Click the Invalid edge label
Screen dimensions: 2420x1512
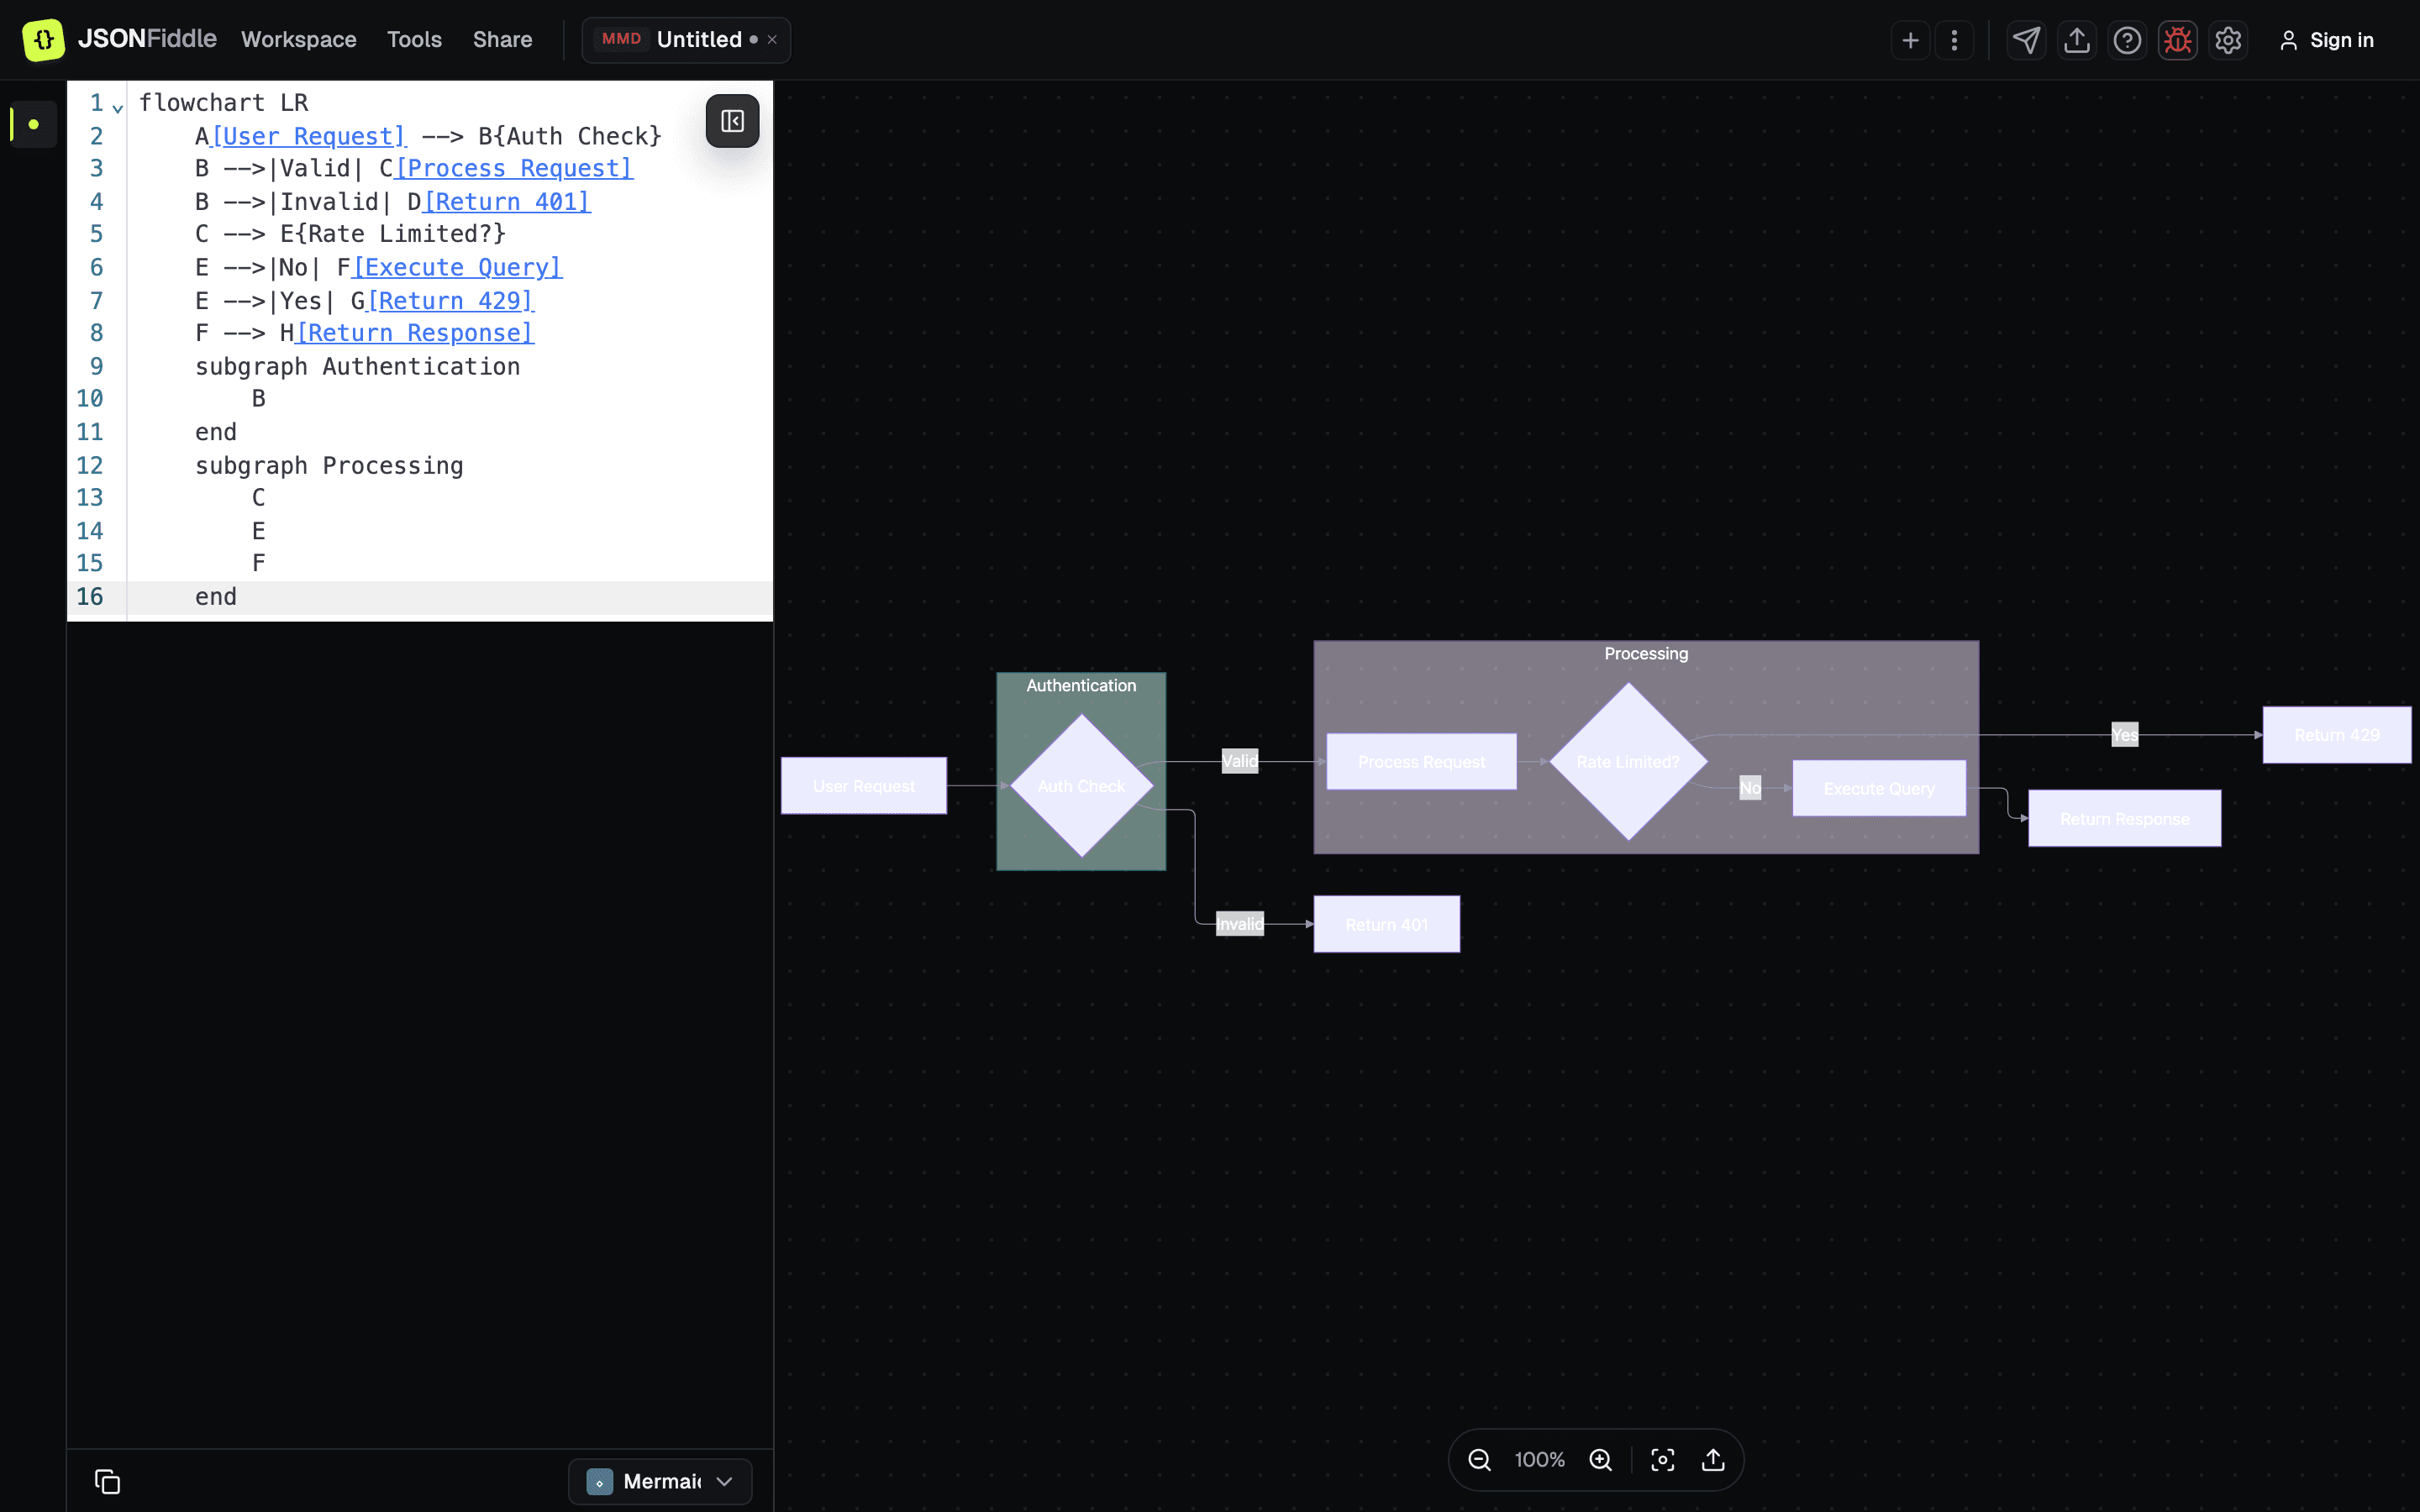point(1240,924)
